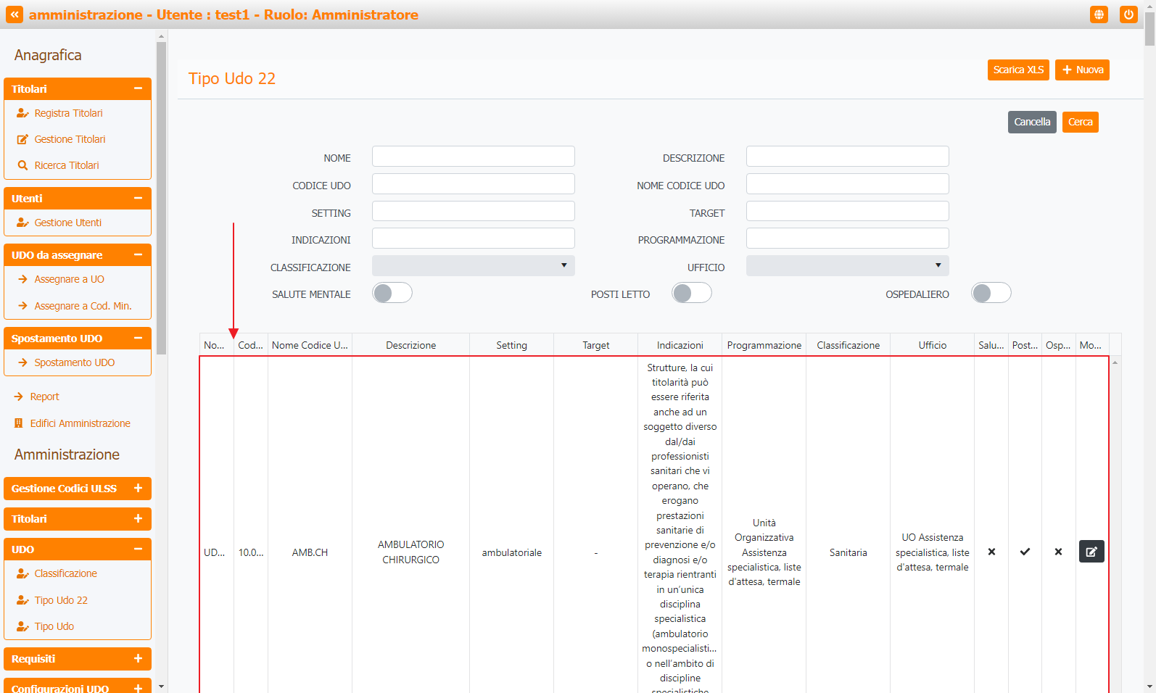The image size is (1156, 693).
Task: Select 'AMBULATORIO CHIRURGICO' description cell
Action: pyautogui.click(x=410, y=552)
